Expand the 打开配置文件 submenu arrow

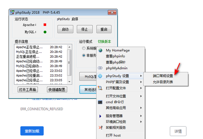pyautogui.click(x=141, y=88)
